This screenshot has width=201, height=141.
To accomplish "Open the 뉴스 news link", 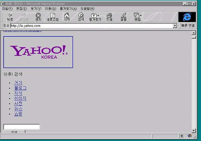I will pyautogui.click(x=18, y=109).
